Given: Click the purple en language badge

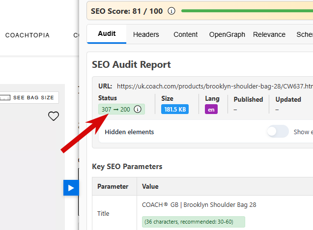Looking at the screenshot, I should [211, 110].
